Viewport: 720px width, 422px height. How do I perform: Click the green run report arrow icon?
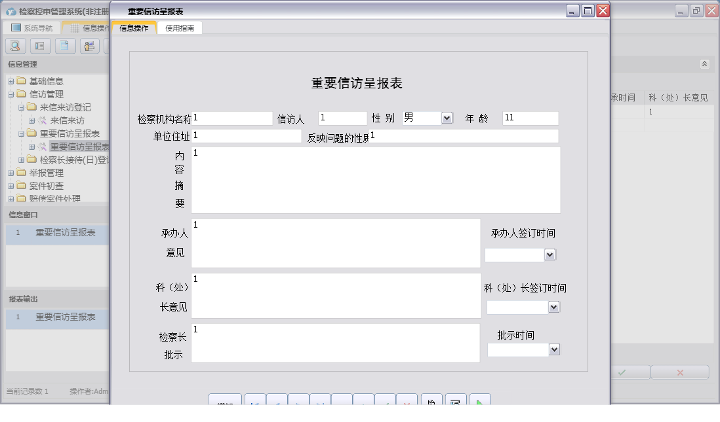tap(481, 400)
